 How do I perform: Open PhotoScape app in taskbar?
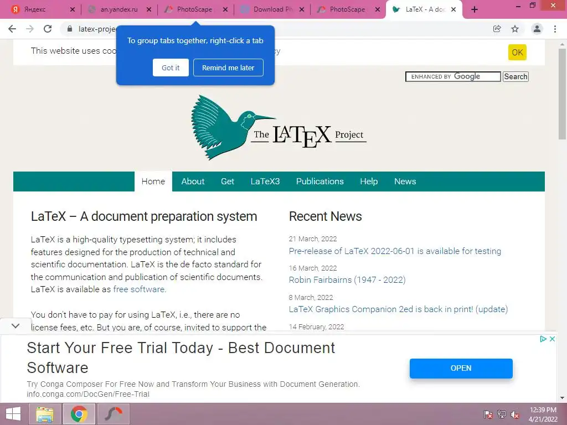click(x=114, y=414)
